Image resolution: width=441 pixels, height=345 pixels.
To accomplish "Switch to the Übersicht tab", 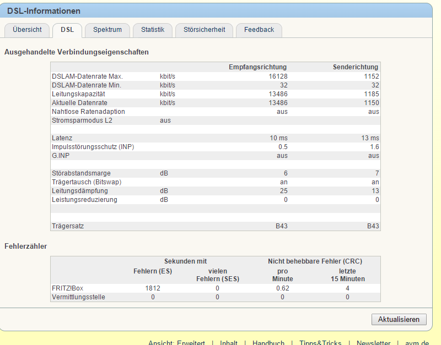I will 27,30.
